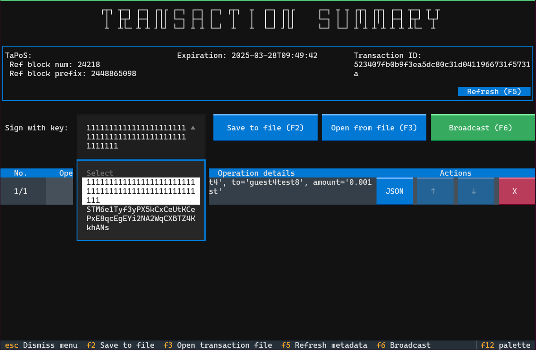Move operation up with the up arrow
536x350 pixels.
click(x=433, y=191)
